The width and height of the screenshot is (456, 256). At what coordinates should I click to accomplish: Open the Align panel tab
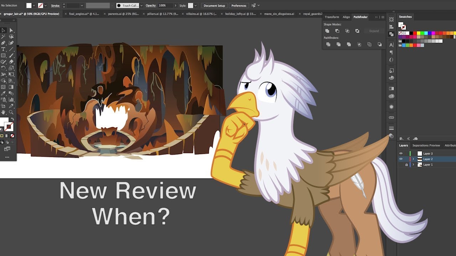pos(346,17)
